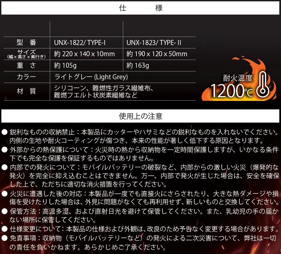This screenshot has height=254, width=281.
Task: Click the 免責事項 caution item
Action: (x=139, y=242)
